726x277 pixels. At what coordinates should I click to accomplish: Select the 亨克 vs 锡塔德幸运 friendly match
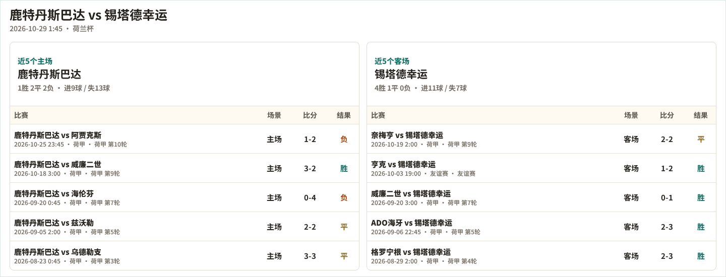(x=541, y=168)
